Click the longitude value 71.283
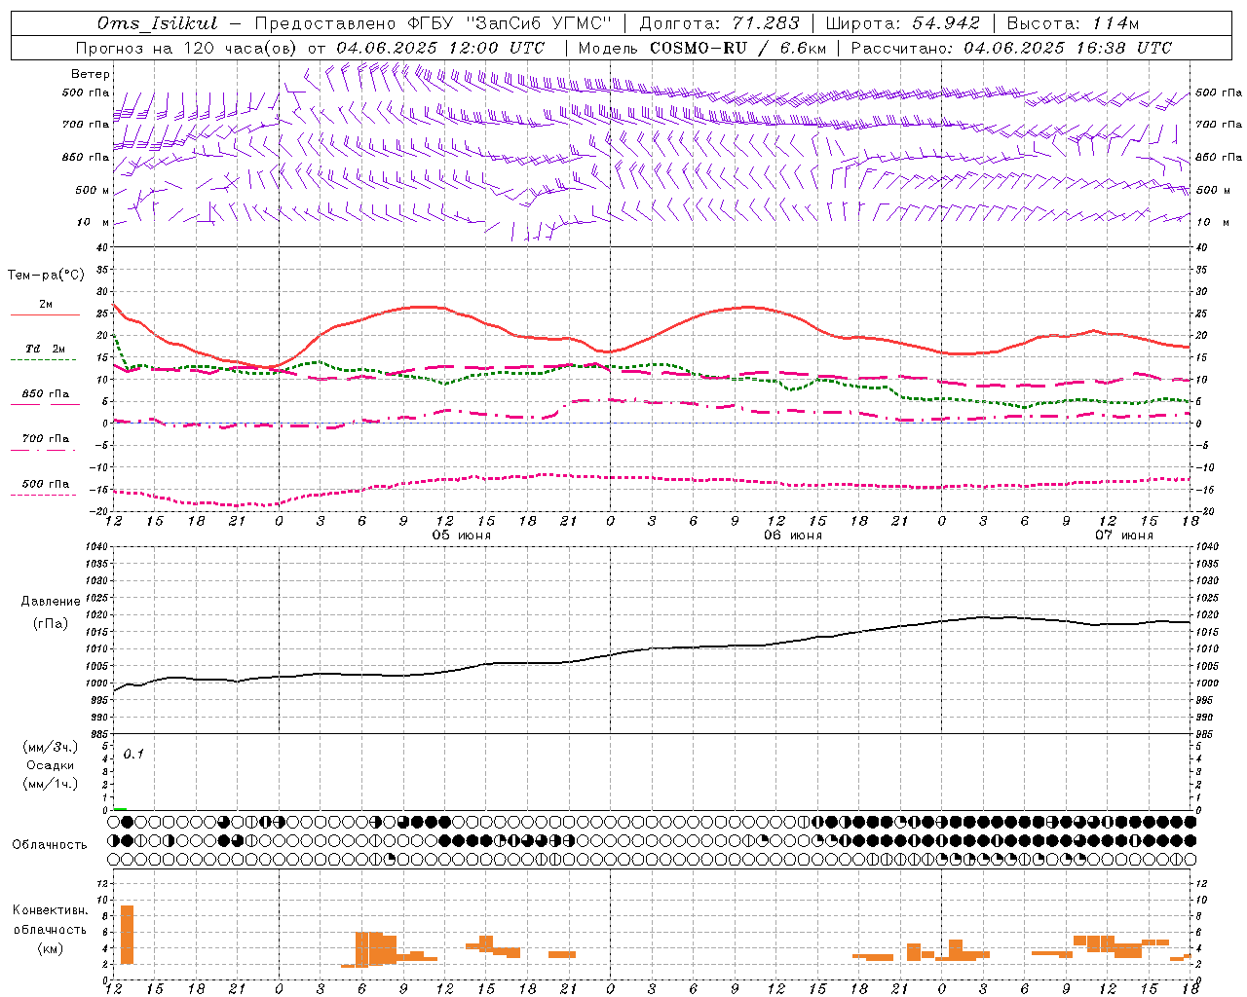 coord(766,23)
